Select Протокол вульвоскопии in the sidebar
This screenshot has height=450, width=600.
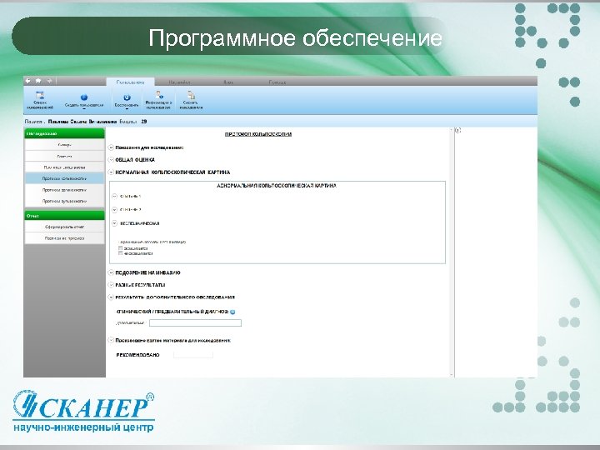click(x=64, y=201)
